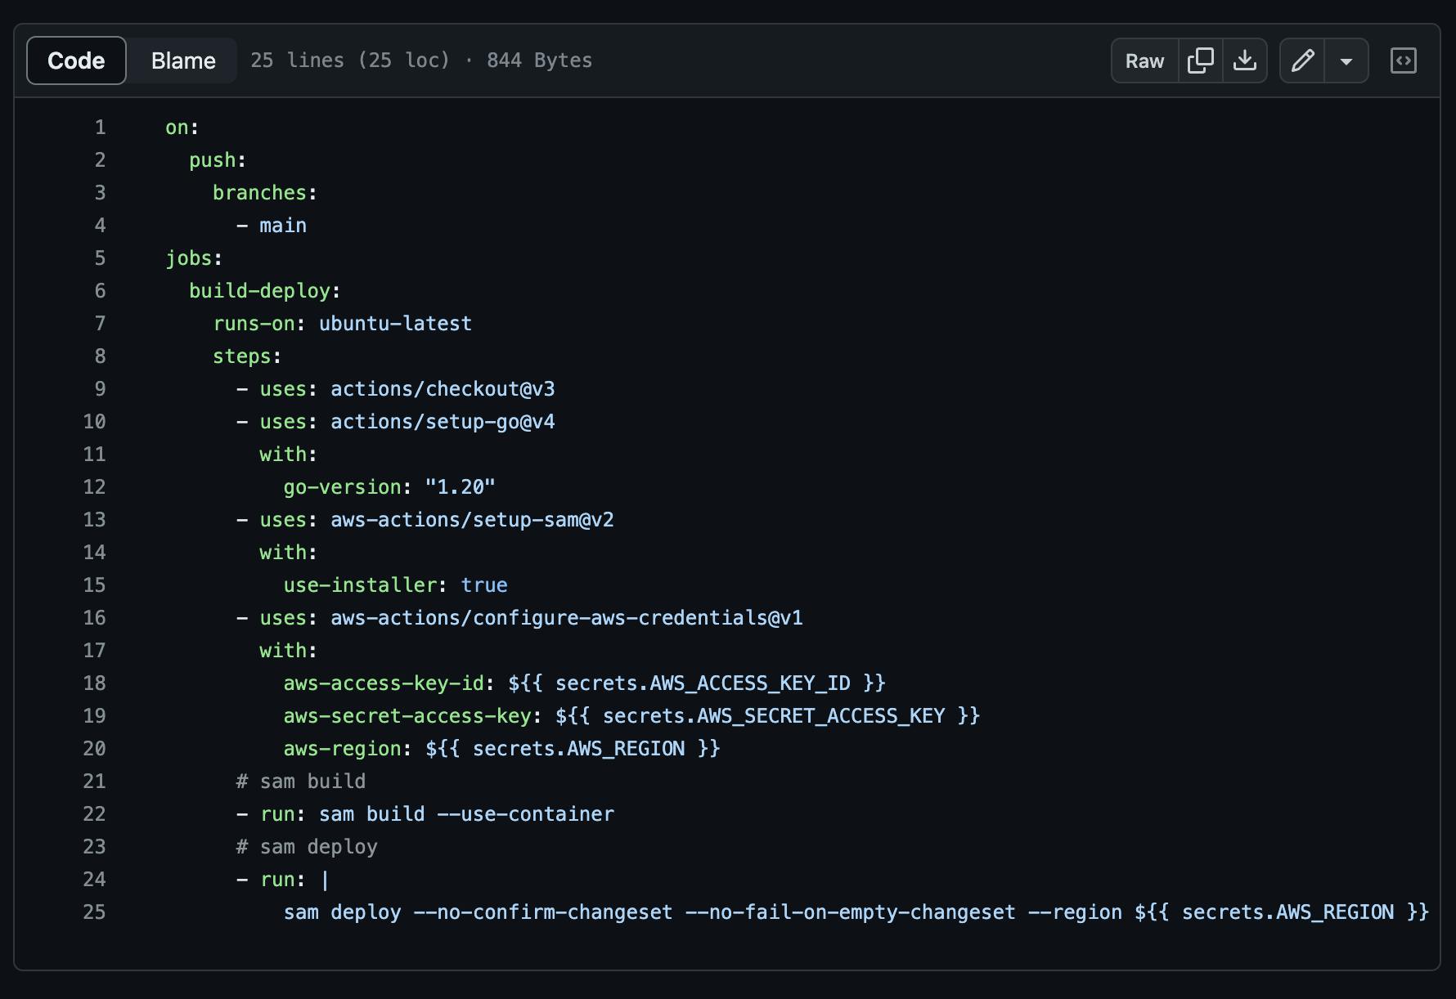The width and height of the screenshot is (1456, 999).
Task: Open the symbols panel
Action: (1403, 60)
